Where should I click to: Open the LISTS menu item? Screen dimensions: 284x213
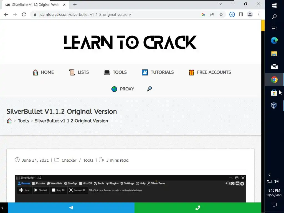point(79,72)
